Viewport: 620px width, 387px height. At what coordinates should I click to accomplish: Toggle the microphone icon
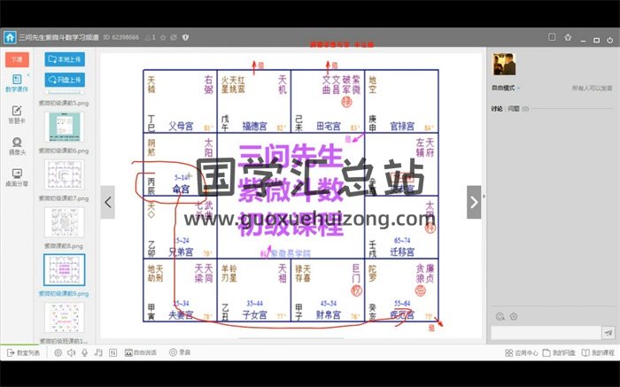85,352
